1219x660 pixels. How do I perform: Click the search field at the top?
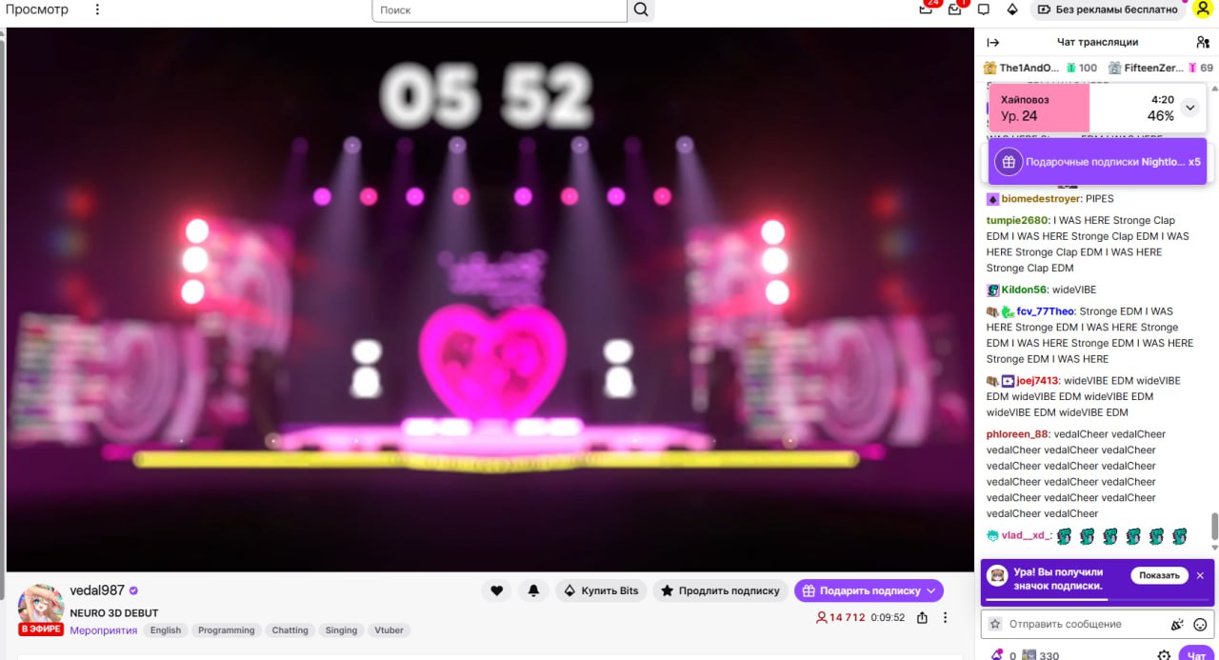(x=499, y=9)
